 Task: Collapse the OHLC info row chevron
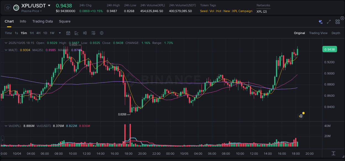[6, 43]
